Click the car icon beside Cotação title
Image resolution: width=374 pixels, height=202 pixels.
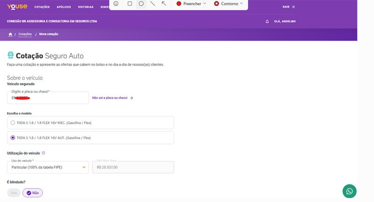(x=10, y=55)
